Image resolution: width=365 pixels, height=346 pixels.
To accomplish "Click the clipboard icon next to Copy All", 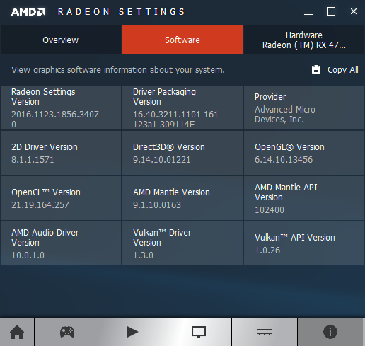I will (316, 69).
